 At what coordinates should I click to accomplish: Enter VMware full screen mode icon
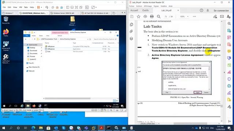pos(76,7)
